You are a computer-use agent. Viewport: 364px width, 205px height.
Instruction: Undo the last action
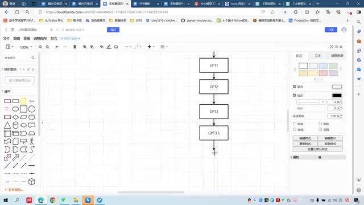click(57, 47)
